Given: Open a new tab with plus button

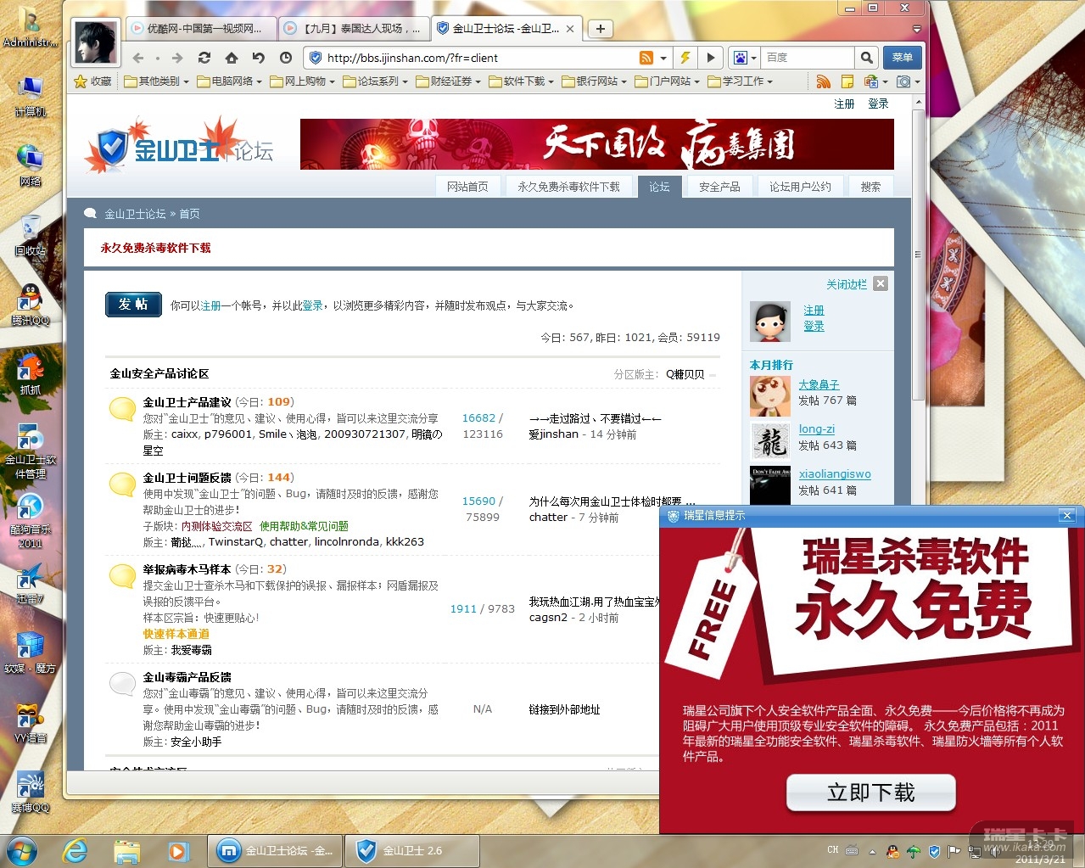Looking at the screenshot, I should [x=600, y=28].
